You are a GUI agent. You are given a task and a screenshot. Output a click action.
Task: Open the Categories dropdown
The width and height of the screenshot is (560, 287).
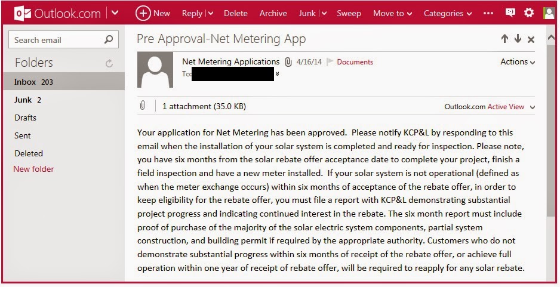448,14
